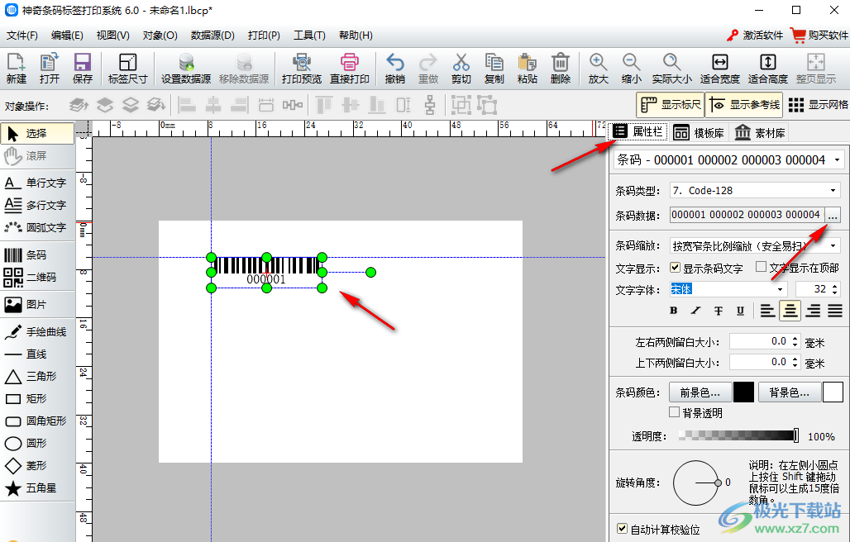This screenshot has height=542, width=850.
Task: Toggle 自动计算校验位 checkbox
Action: tap(623, 529)
